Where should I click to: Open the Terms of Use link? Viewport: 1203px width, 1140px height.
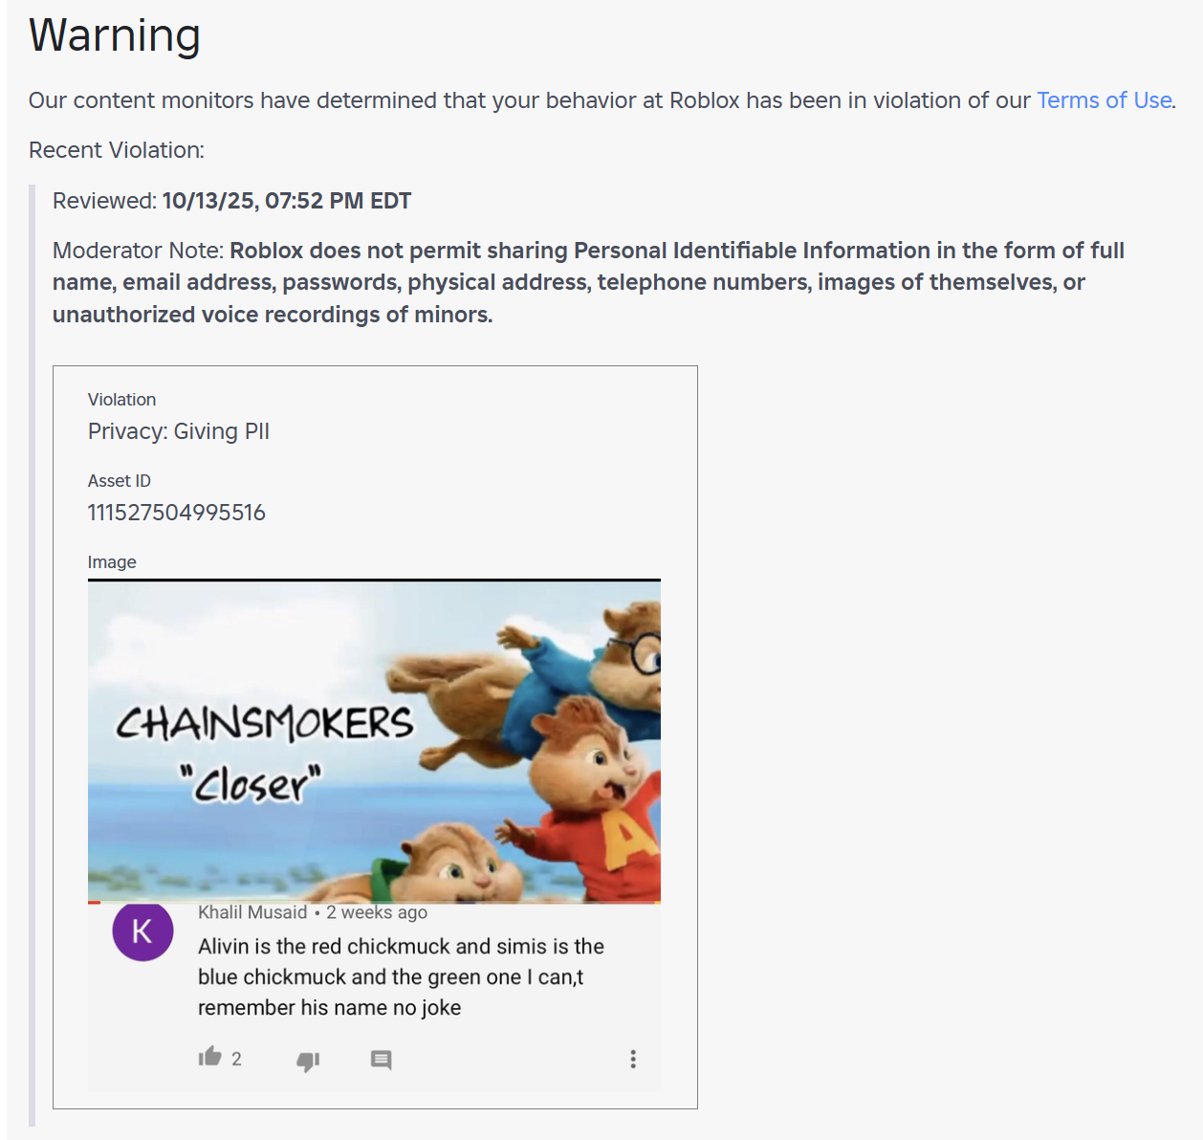[x=1105, y=100]
